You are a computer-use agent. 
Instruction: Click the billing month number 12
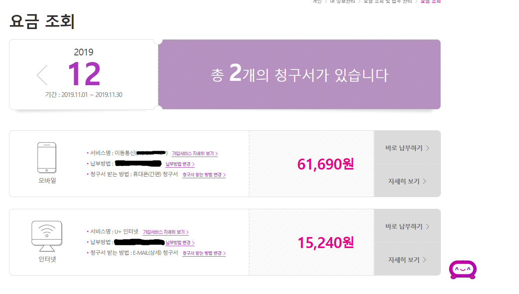coord(84,74)
